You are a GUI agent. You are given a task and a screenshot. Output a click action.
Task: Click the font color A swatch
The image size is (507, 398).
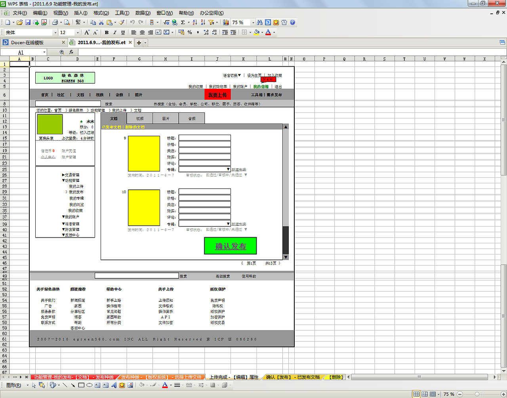tap(268, 32)
